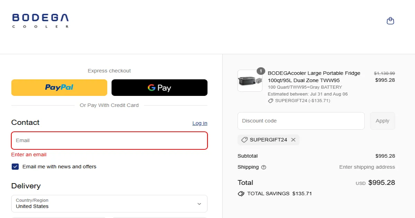The width and height of the screenshot is (415, 218).
Task: Click inside the Discount code input field
Action: point(301,121)
